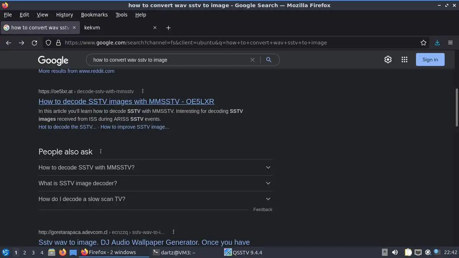459x258 pixels.
Task: Select the Google search results tab
Action: tap(40, 28)
